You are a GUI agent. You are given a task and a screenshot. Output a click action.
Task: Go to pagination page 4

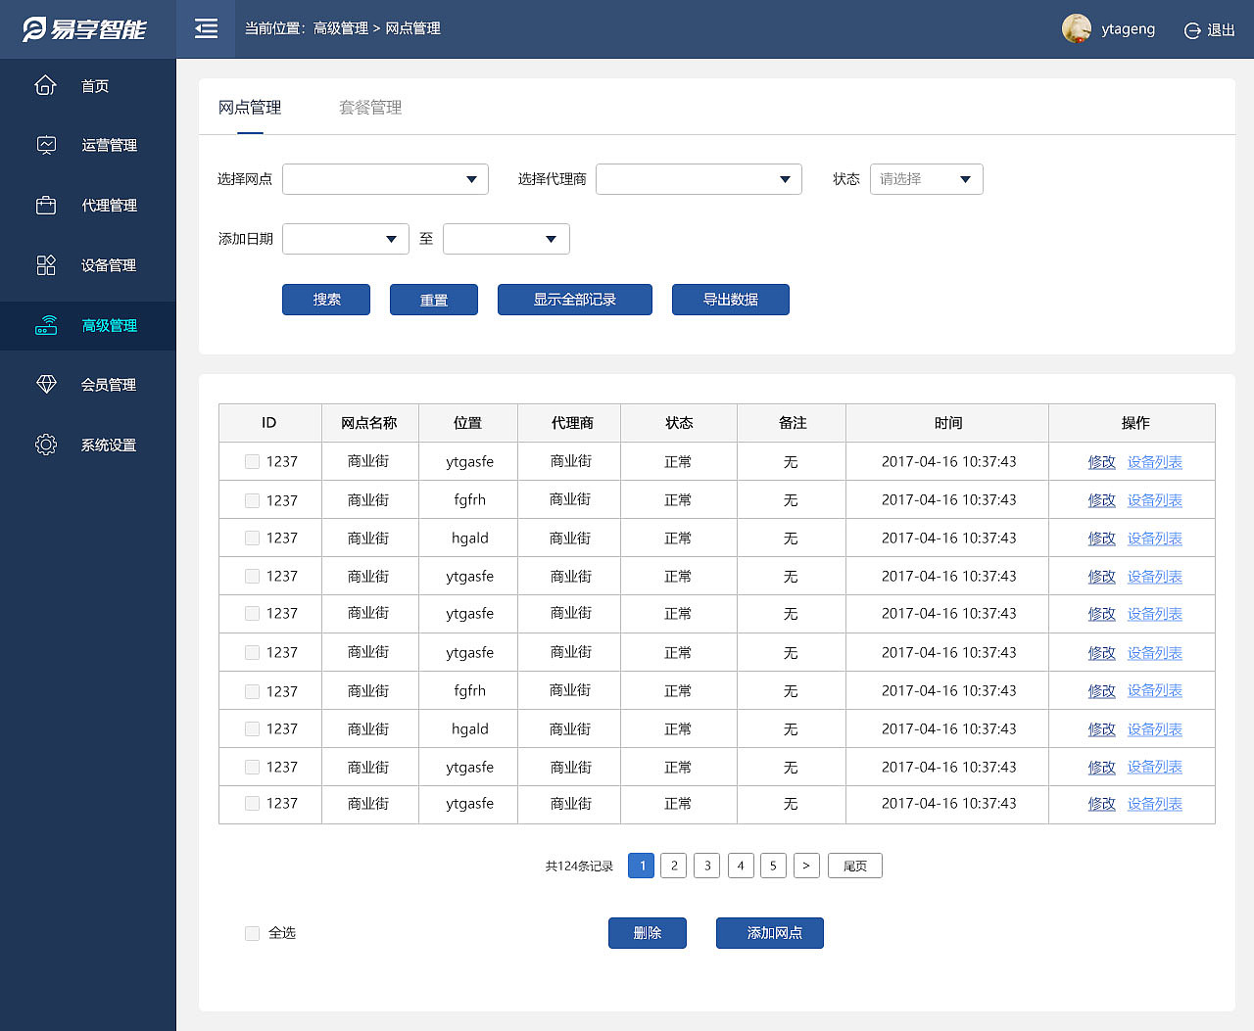741,866
